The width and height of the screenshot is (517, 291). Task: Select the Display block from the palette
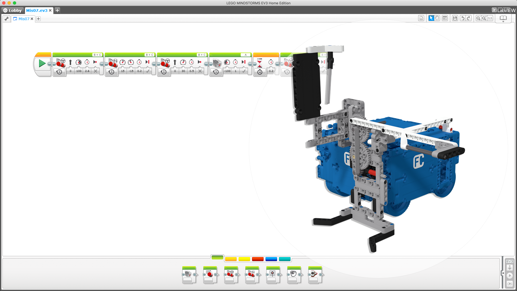[273, 275]
